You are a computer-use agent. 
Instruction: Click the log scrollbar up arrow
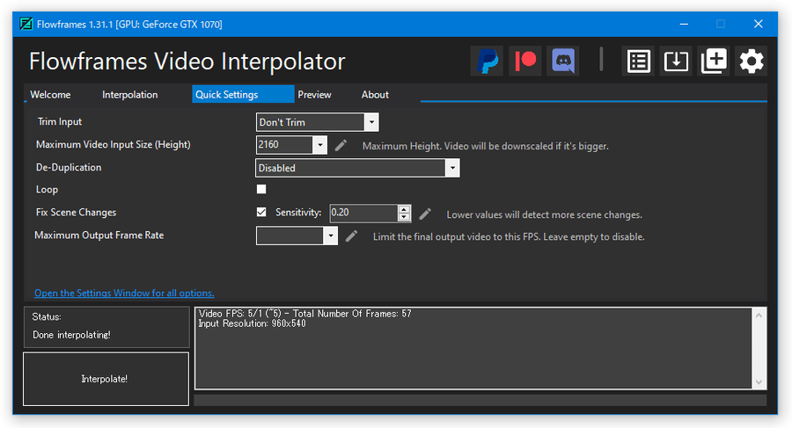[x=759, y=315]
